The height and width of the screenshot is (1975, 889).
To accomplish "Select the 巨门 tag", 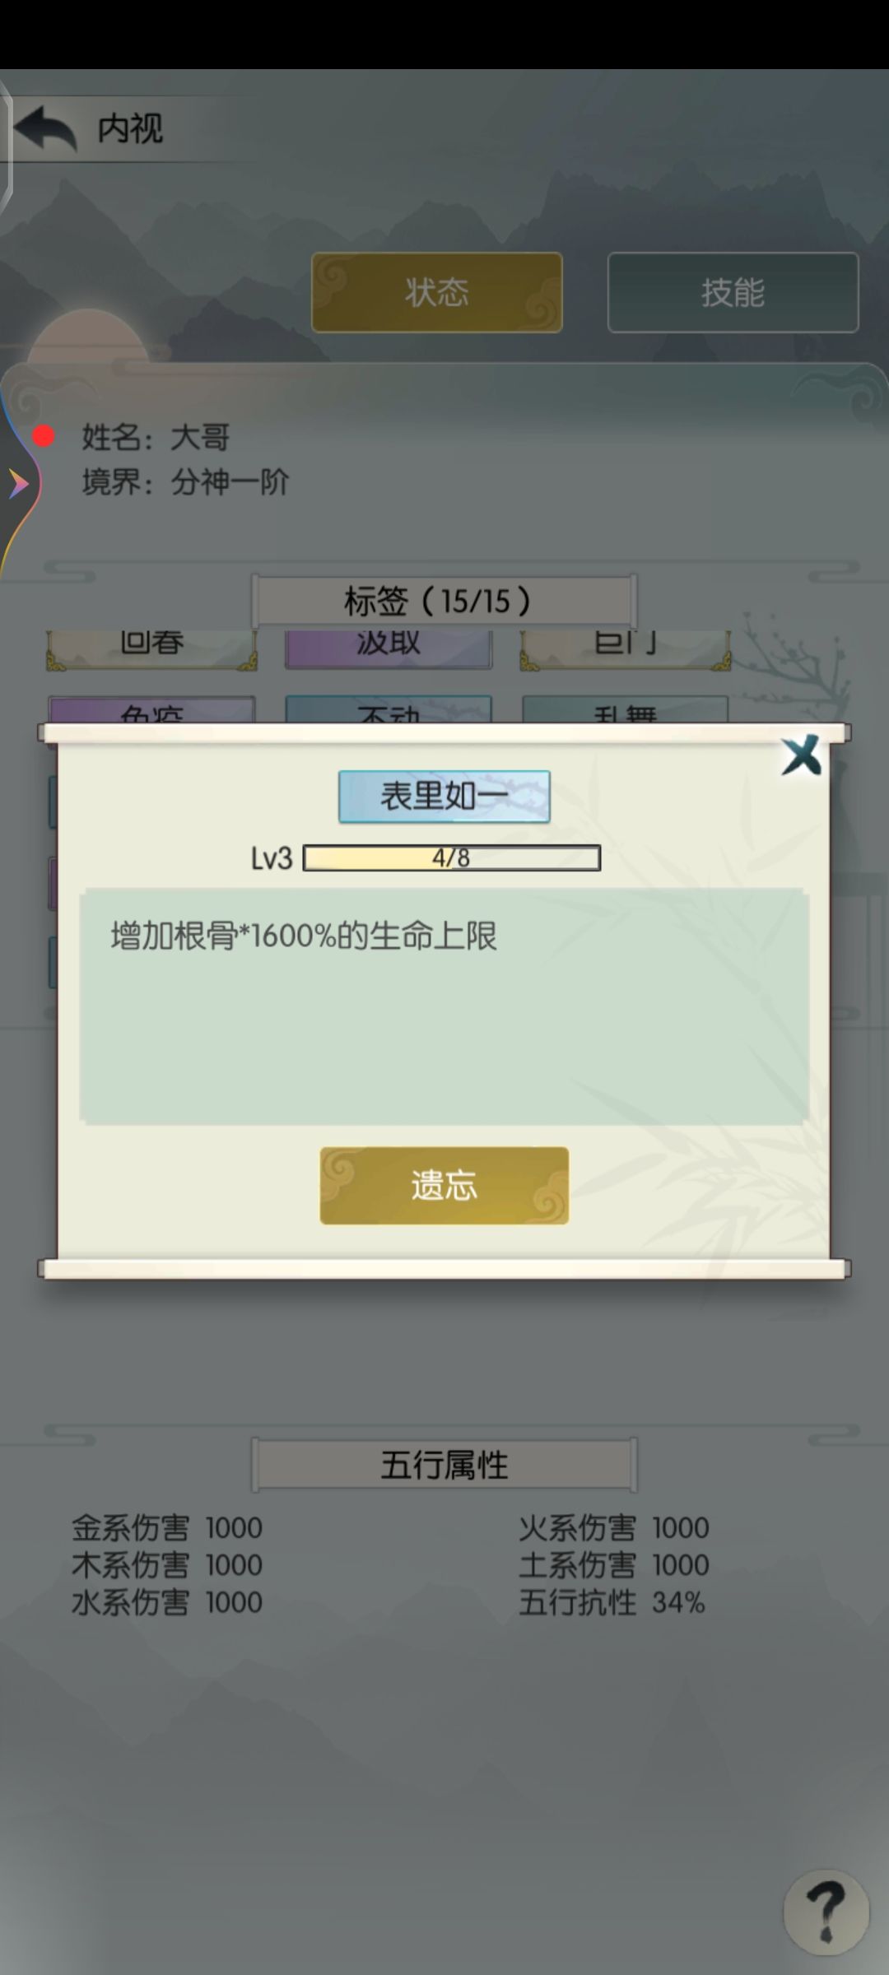I will click(x=626, y=649).
